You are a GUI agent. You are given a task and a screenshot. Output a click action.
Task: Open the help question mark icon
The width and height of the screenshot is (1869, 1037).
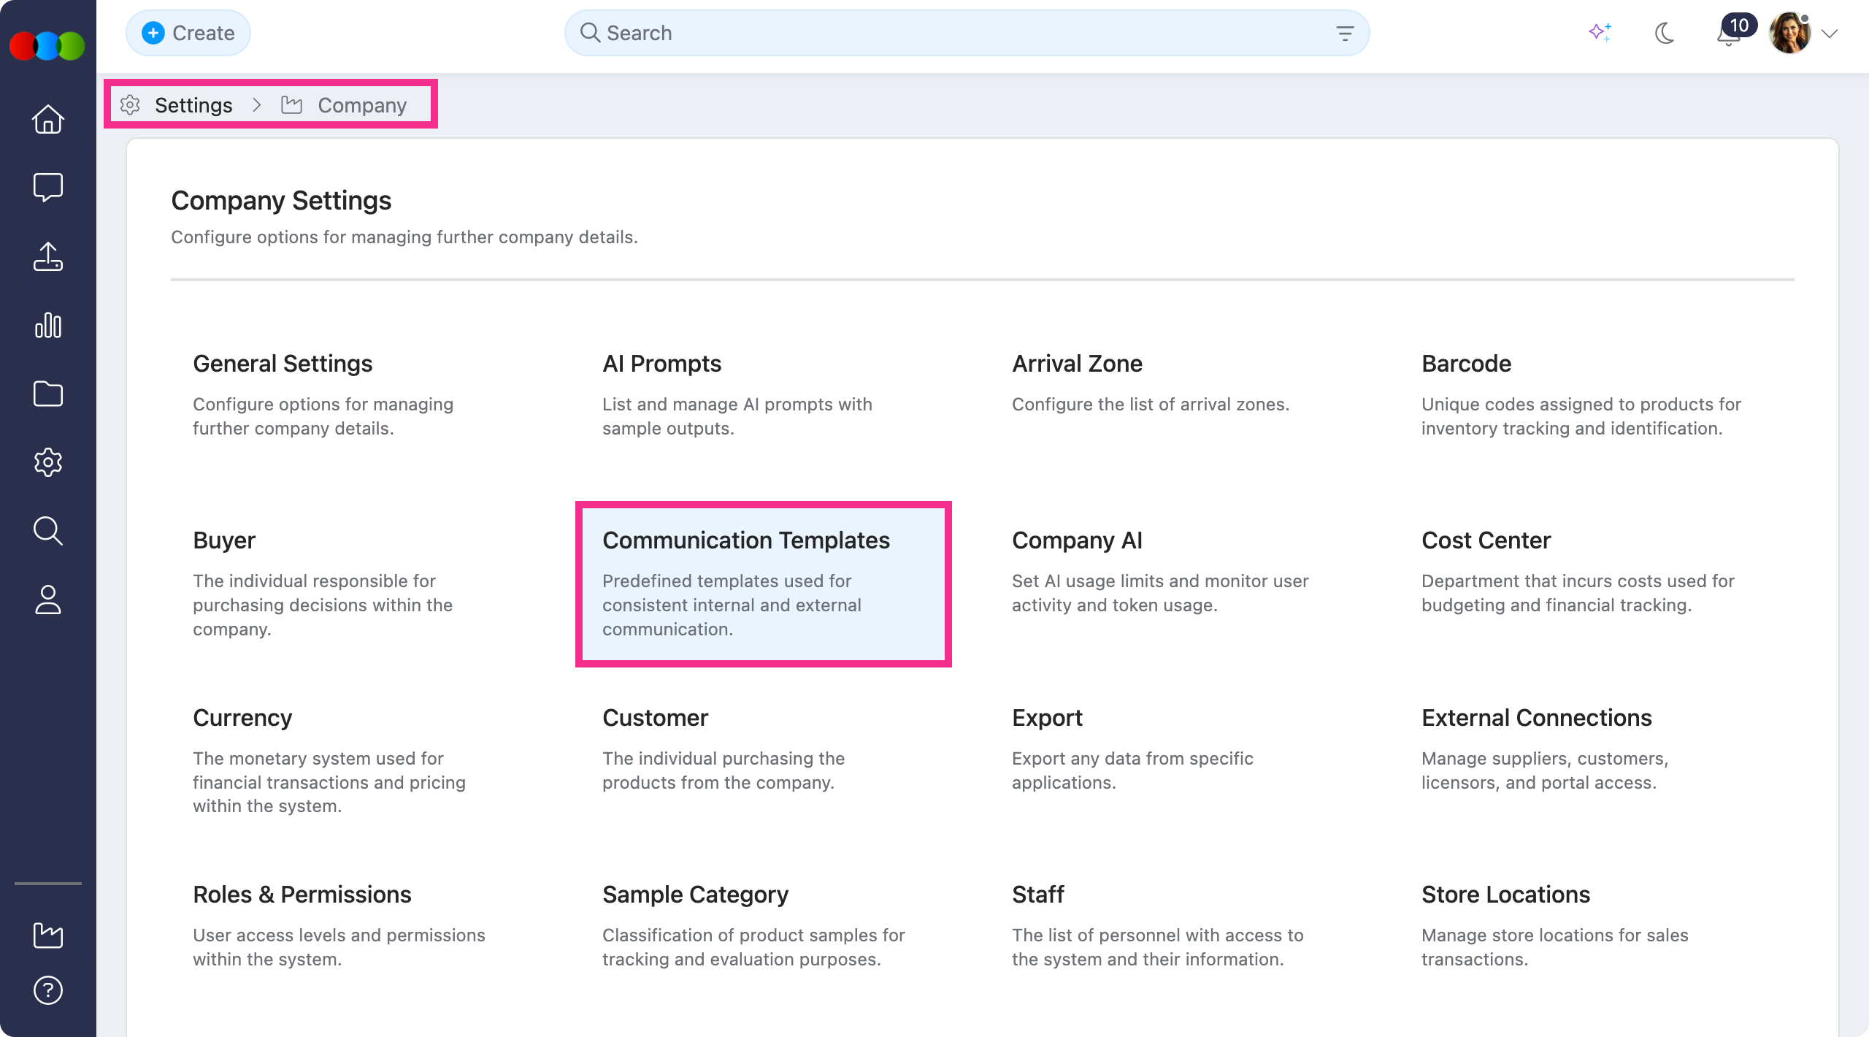point(48,990)
